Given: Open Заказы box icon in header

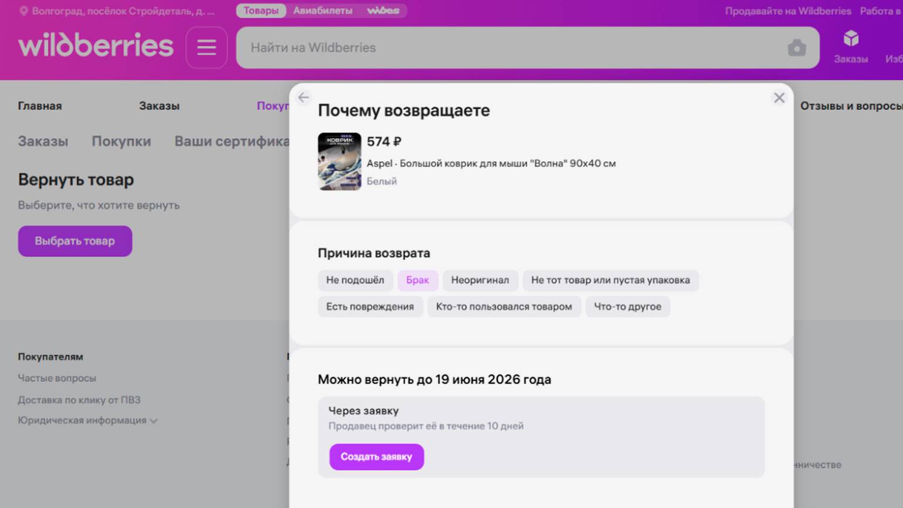Looking at the screenshot, I should (851, 47).
